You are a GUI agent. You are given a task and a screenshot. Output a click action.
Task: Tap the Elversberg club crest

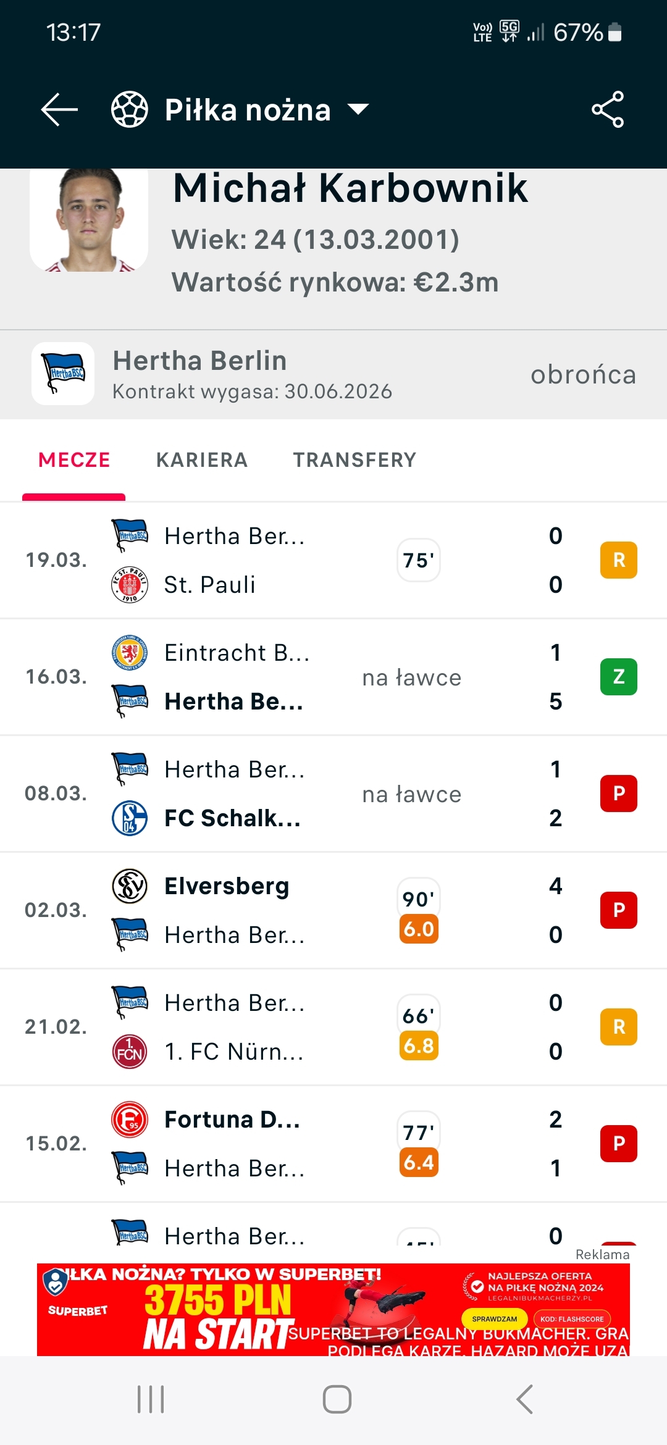pos(130,886)
